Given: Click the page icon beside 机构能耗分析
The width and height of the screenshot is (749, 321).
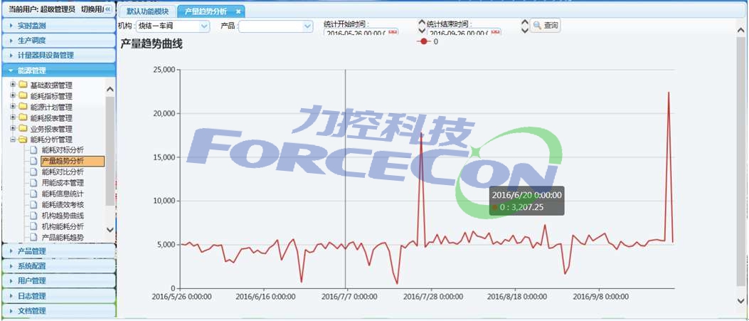Looking at the screenshot, I should (x=33, y=226).
